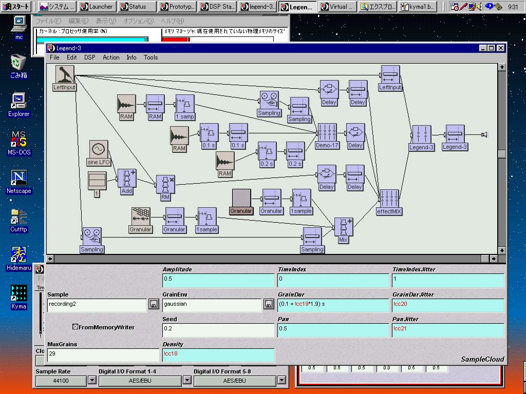Viewport: 526px width, 394px height.
Task: Click the sine LFO oscillator icon
Action: pyautogui.click(x=99, y=149)
